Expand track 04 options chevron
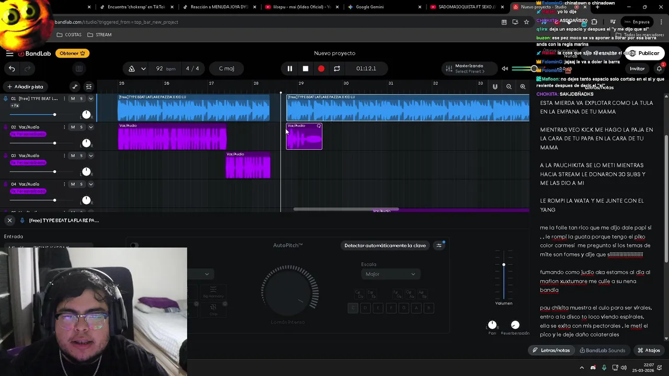 coord(90,184)
